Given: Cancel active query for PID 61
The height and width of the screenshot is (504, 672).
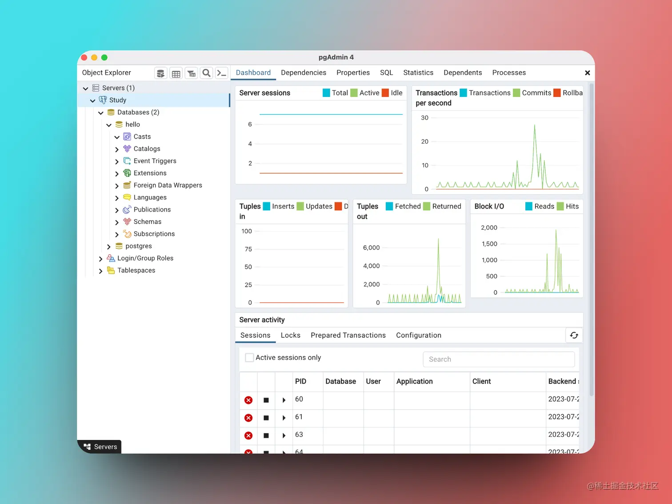Looking at the screenshot, I should pyautogui.click(x=266, y=418).
